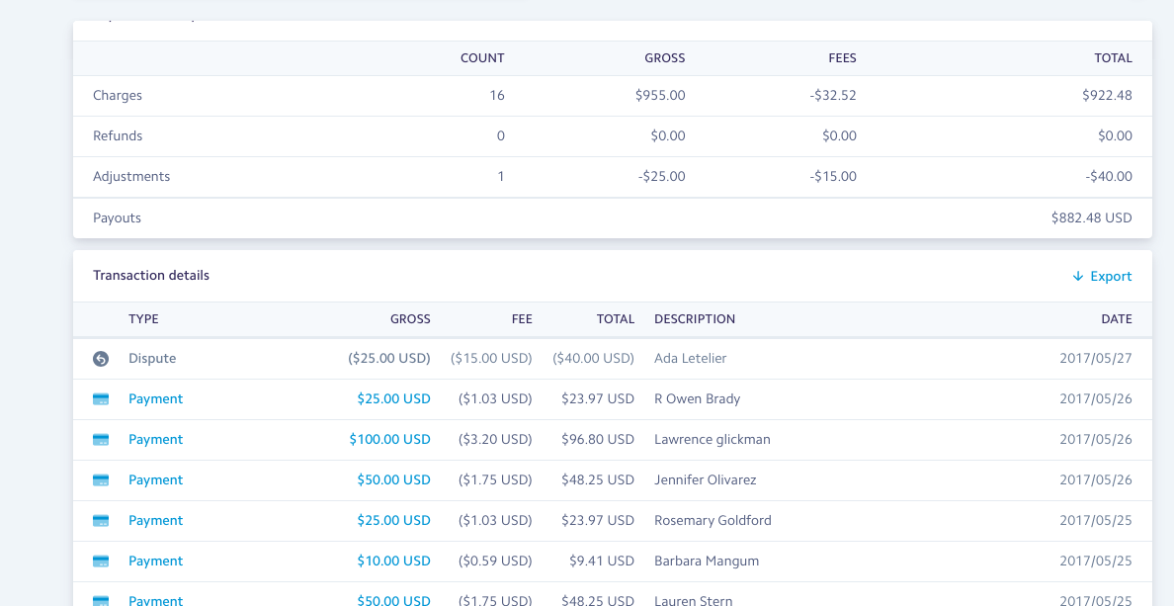The height and width of the screenshot is (606, 1174).
Task: Select the Dispute type text in first row
Action: tap(152, 359)
